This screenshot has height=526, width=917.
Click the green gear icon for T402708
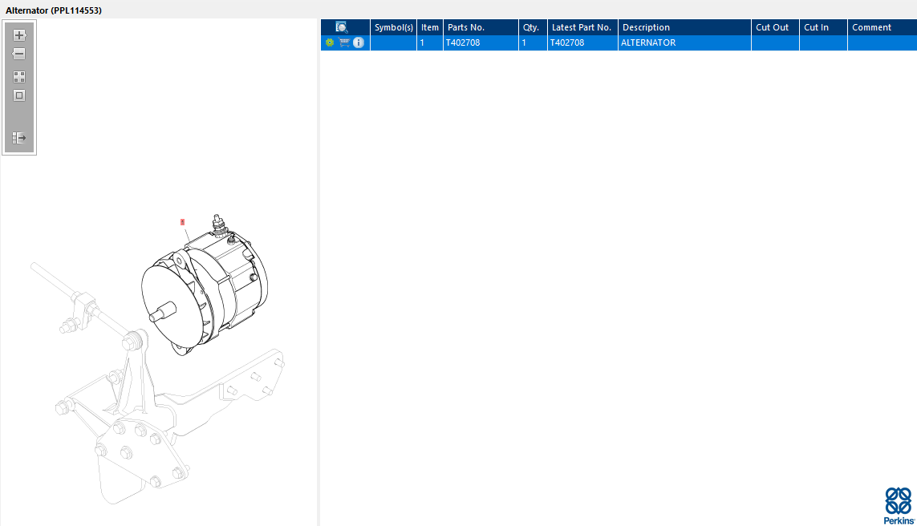pos(329,42)
